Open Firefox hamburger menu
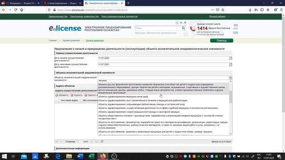285x160 pixels. coord(281,10)
